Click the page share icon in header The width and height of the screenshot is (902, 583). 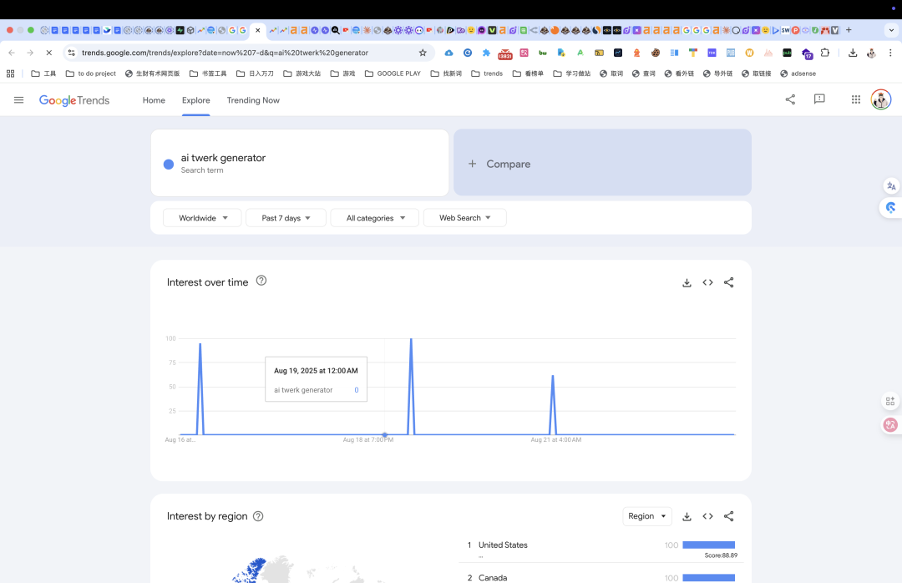click(790, 99)
